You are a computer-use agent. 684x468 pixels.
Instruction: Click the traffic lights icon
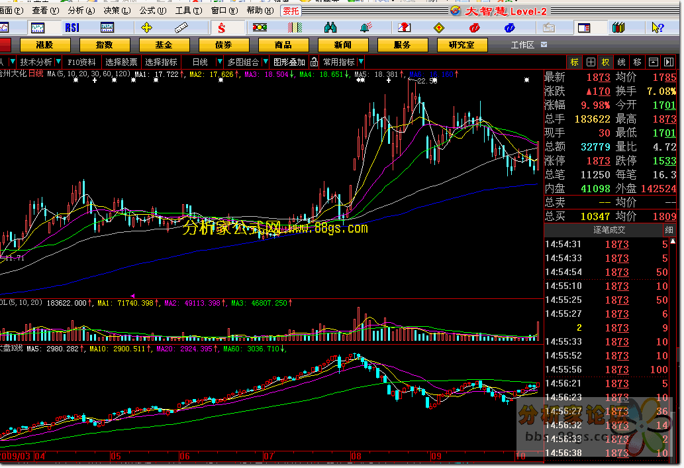point(260,27)
